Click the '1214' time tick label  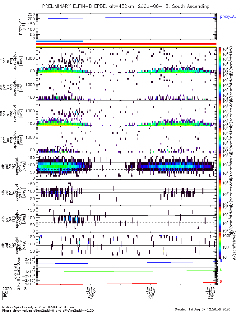click(x=211, y=288)
